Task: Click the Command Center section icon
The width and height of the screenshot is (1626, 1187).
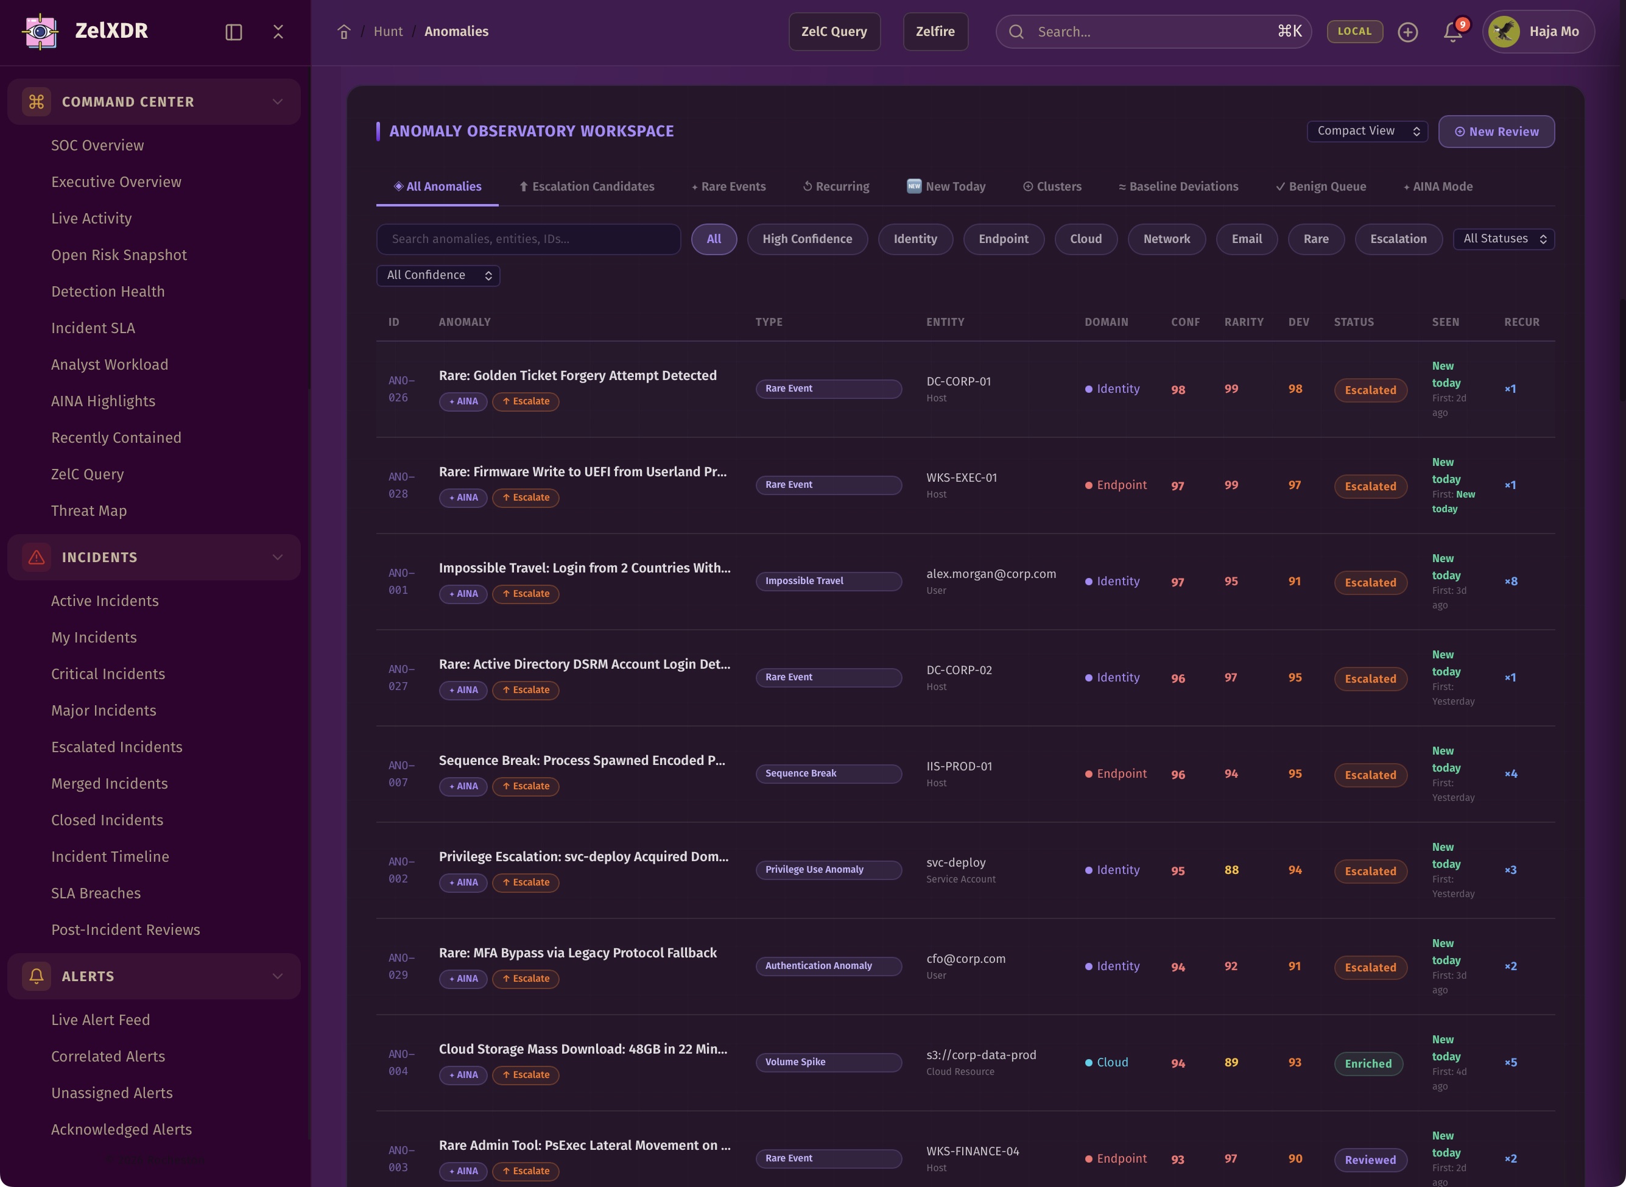Action: pos(37,101)
